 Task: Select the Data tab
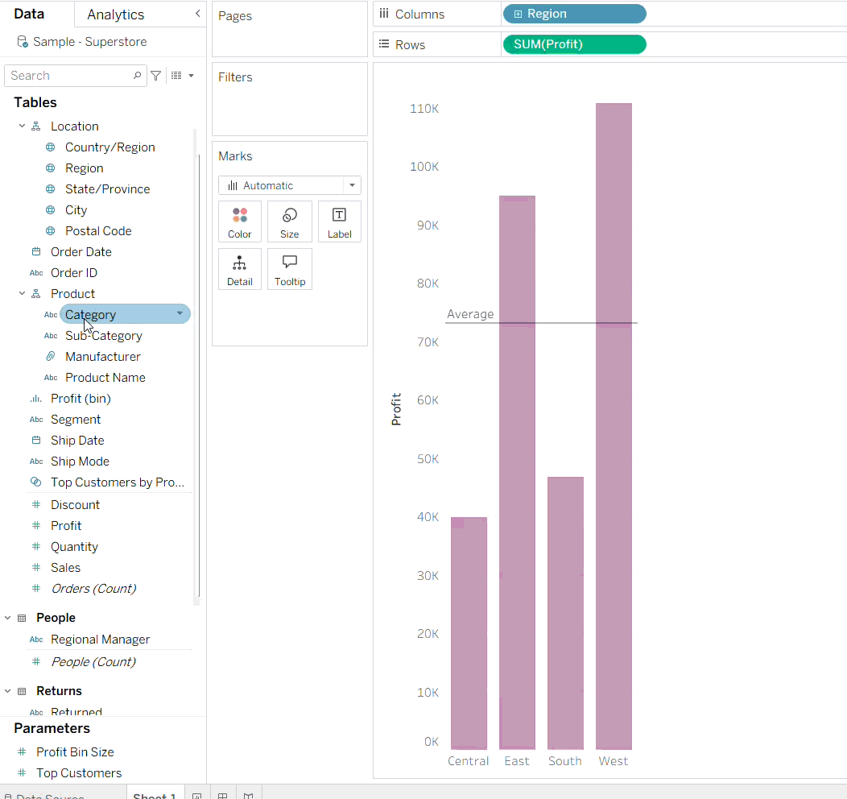click(29, 14)
